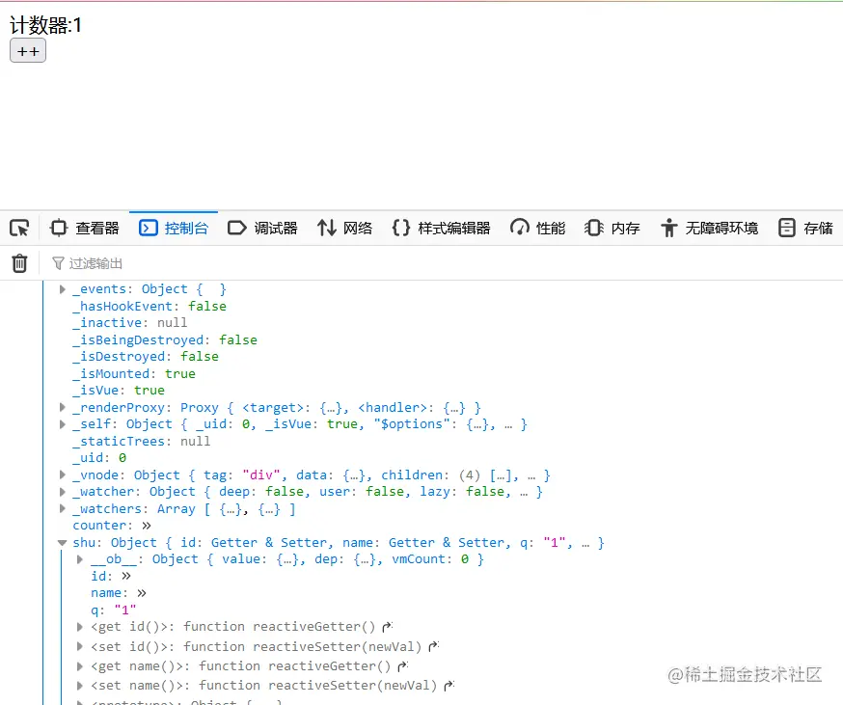Jump to <set id()> reactiveSetter definition
Image resolution: width=843 pixels, height=705 pixels.
click(x=433, y=646)
